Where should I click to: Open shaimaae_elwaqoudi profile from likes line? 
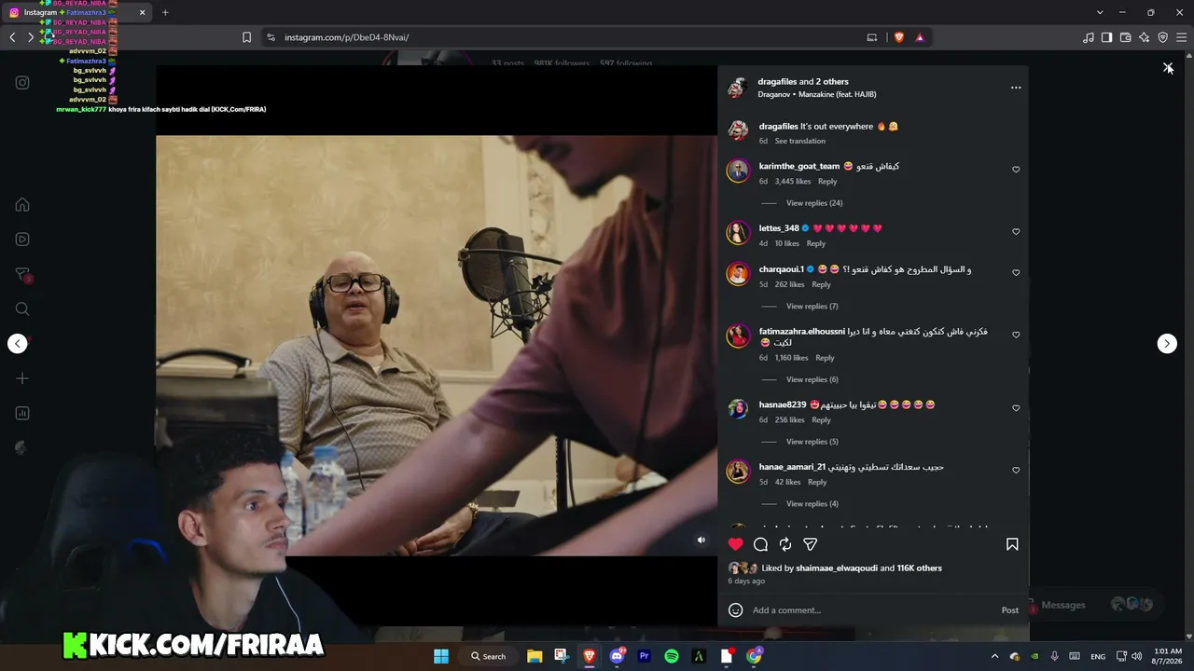pos(837,568)
